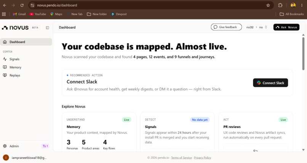
Task: Click the user avatar next to iampraneetbiswal18
Action: tap(6, 158)
